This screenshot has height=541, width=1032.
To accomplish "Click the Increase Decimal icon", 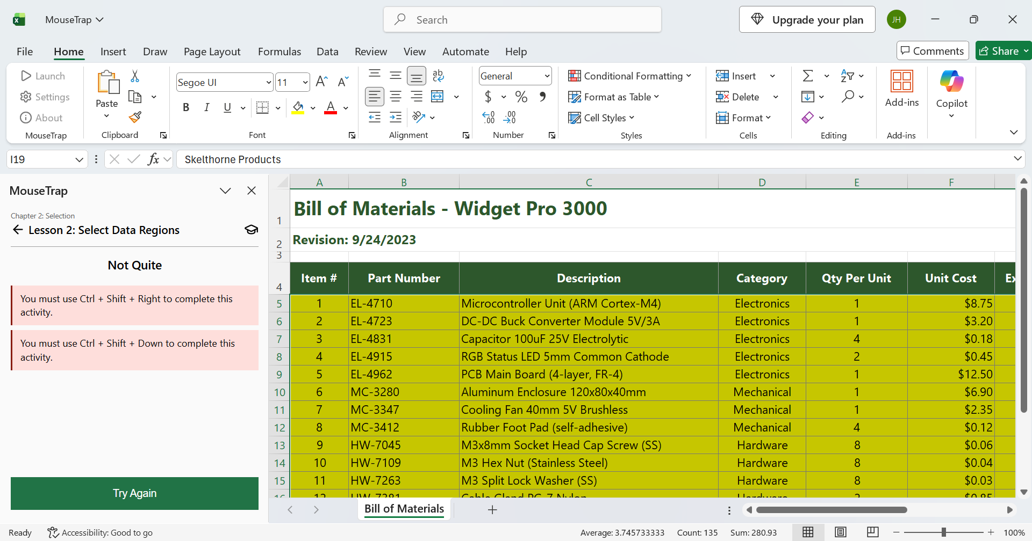I will pyautogui.click(x=488, y=117).
